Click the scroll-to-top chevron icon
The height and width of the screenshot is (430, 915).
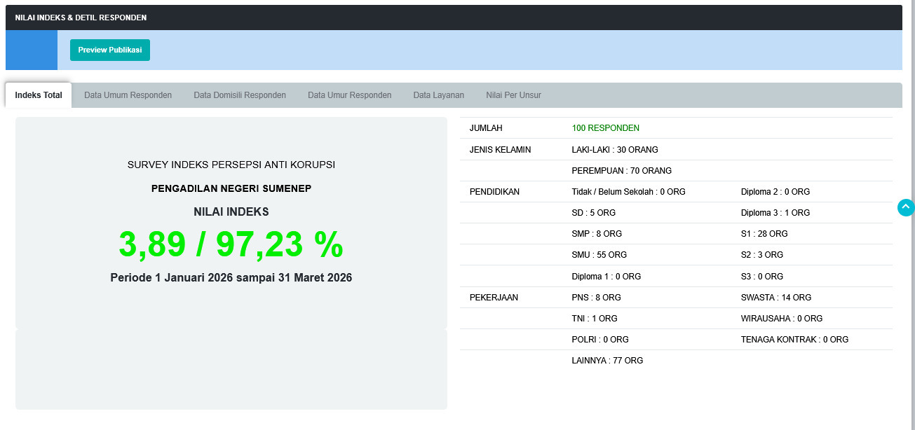[x=905, y=207]
